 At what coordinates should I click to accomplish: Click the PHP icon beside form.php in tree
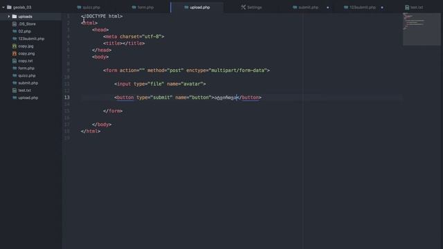(x=15, y=68)
